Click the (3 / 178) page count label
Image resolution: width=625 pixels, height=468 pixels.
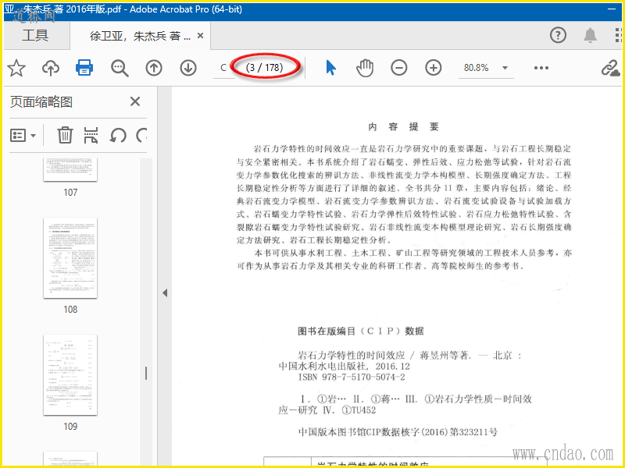(x=265, y=68)
